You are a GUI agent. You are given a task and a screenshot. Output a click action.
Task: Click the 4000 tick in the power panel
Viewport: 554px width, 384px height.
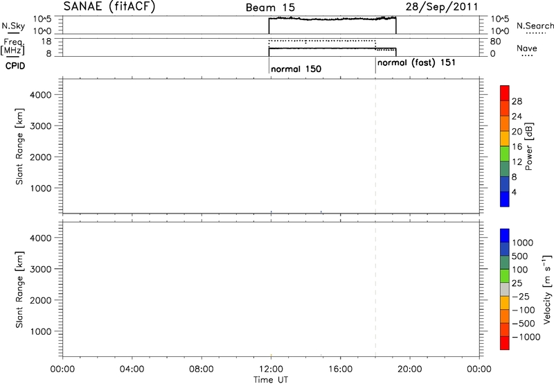click(x=41, y=95)
